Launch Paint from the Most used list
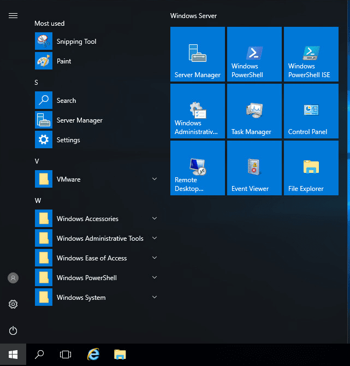 [x=64, y=61]
